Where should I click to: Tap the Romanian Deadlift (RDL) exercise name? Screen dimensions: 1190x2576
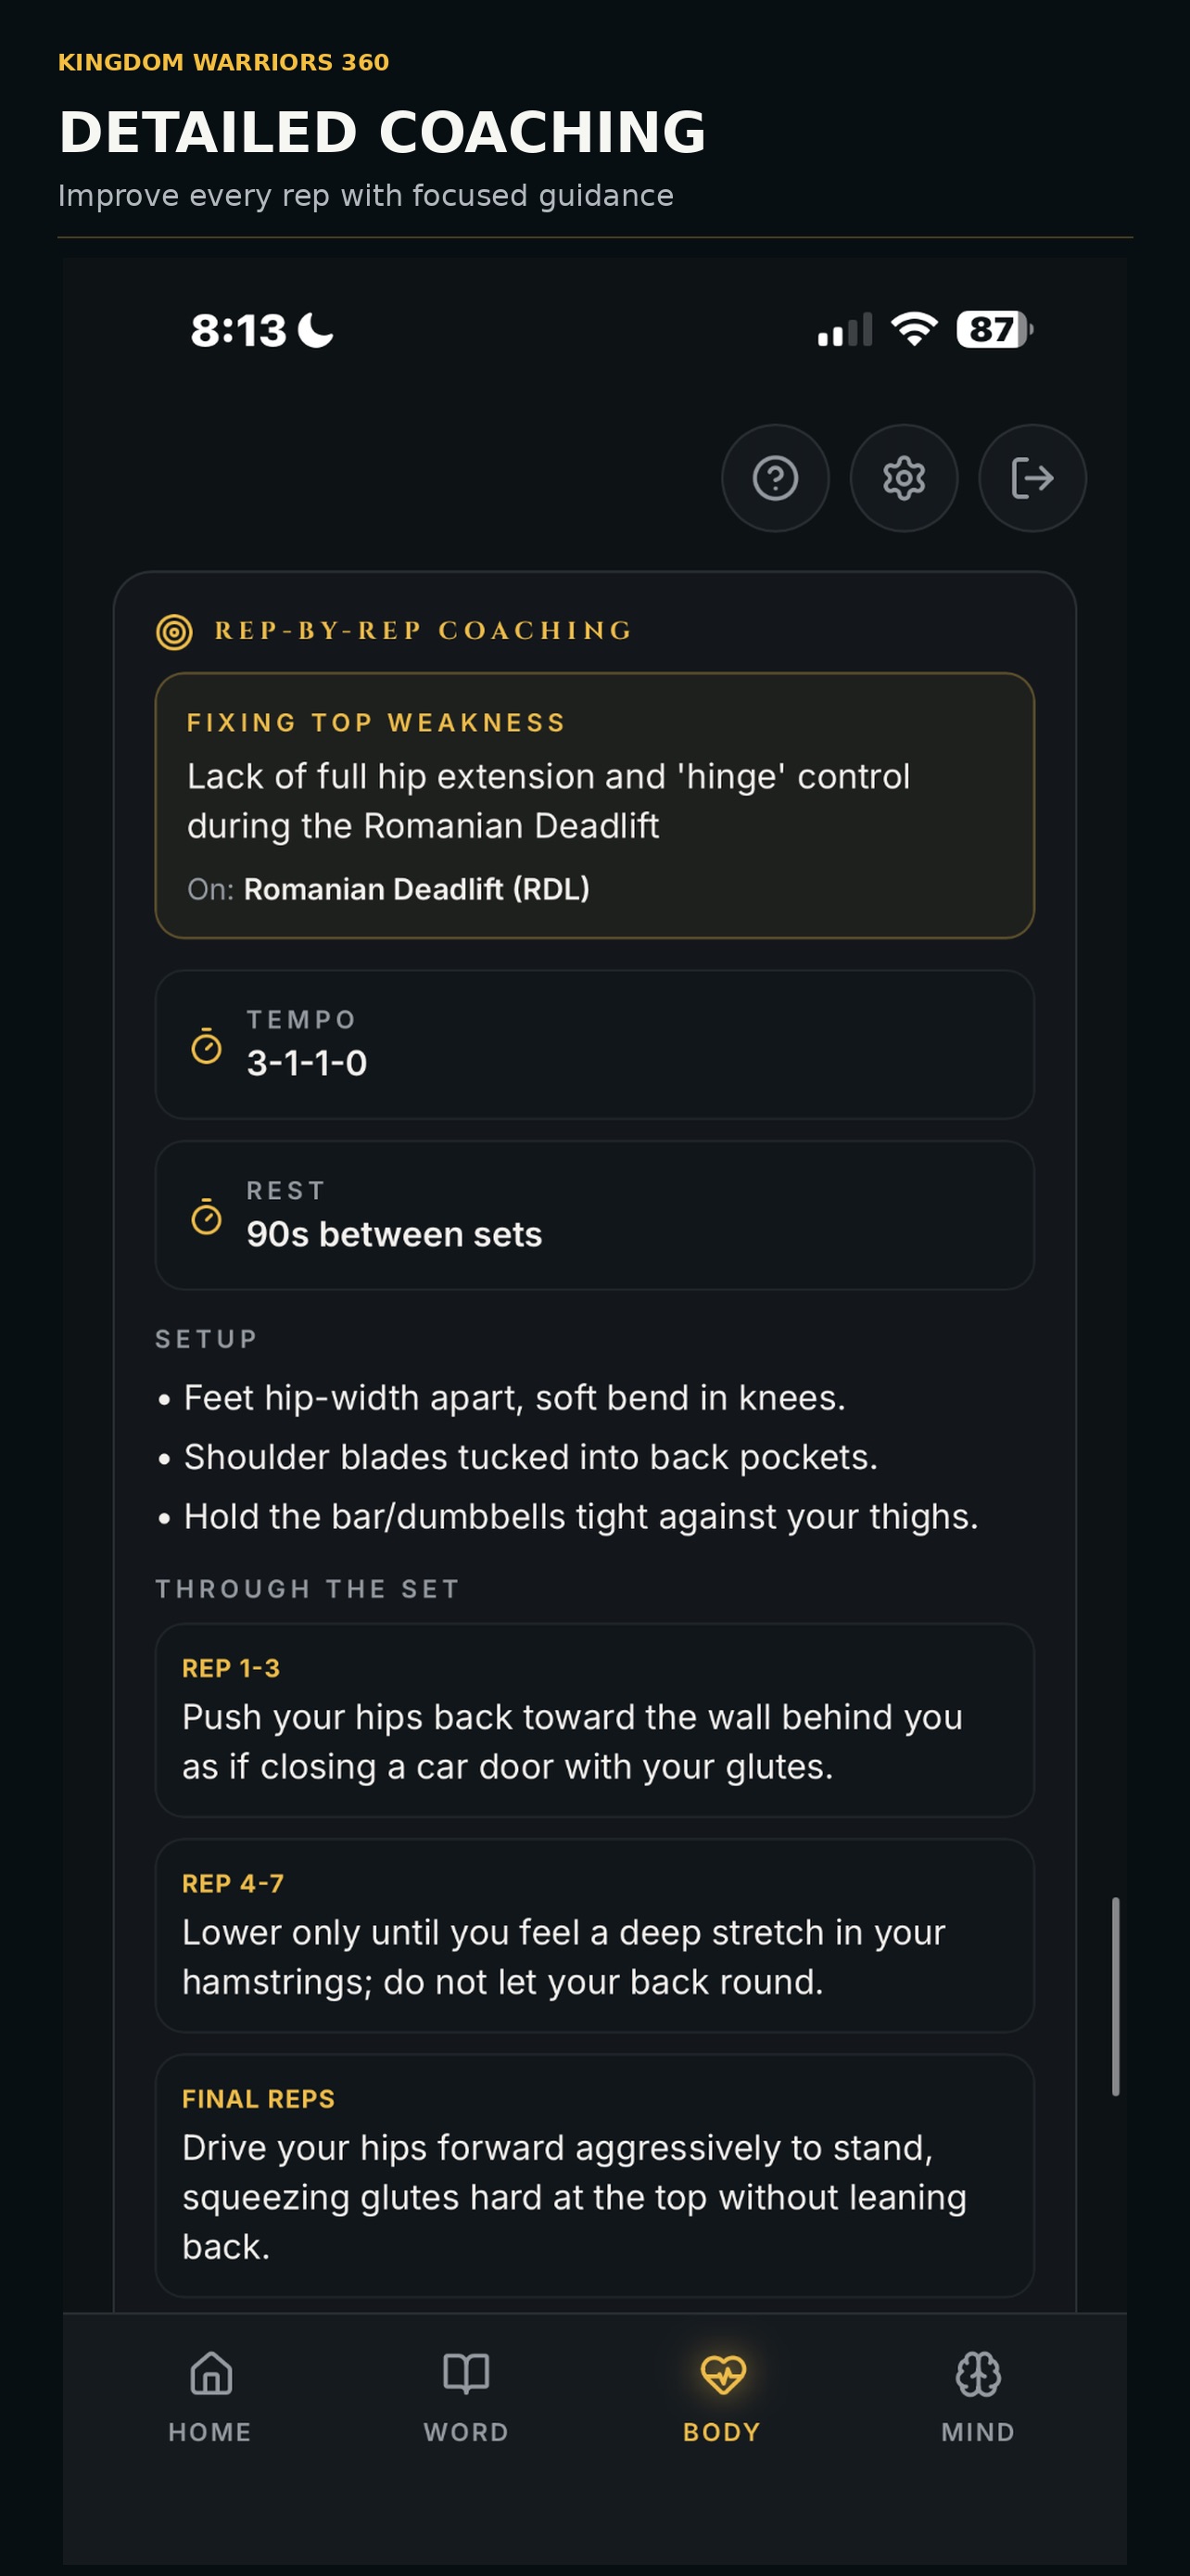coord(417,889)
